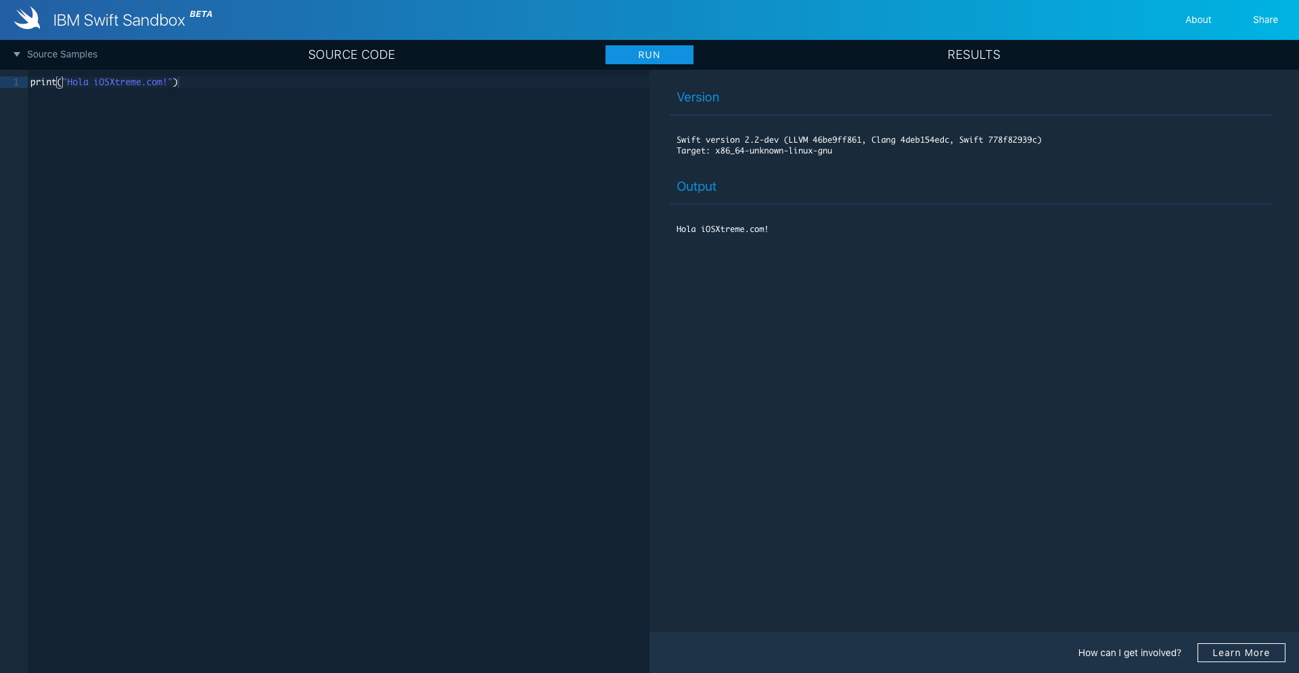Click the Share link
The height and width of the screenshot is (673, 1299).
1265,20
